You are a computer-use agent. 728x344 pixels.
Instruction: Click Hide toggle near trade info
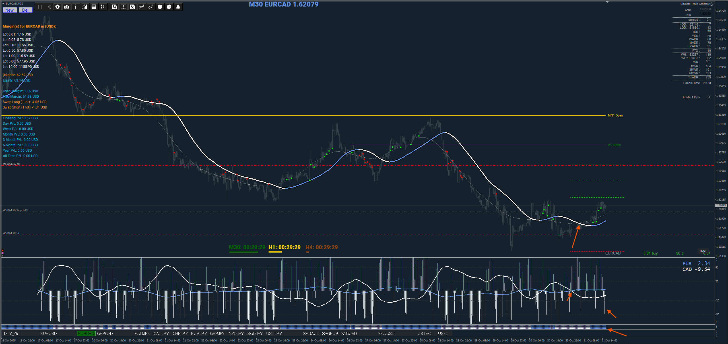pos(702,251)
